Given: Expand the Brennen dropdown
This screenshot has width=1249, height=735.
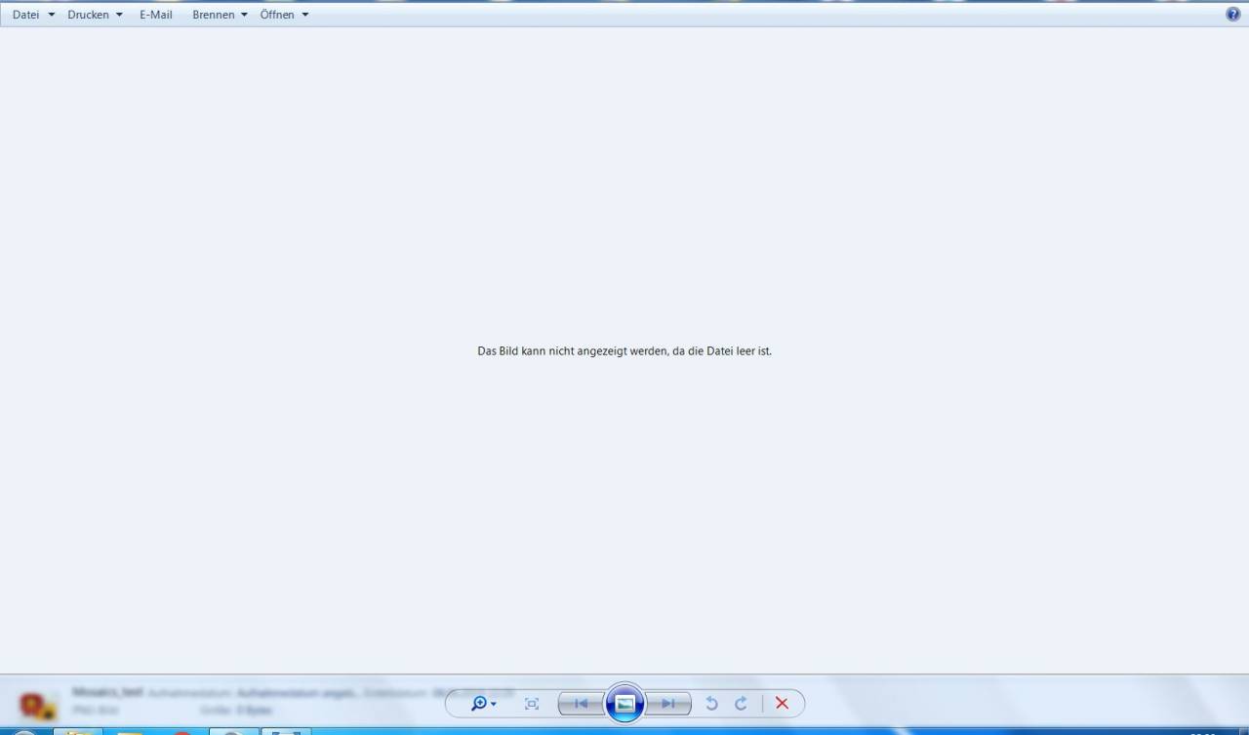Looking at the screenshot, I should pyautogui.click(x=220, y=15).
